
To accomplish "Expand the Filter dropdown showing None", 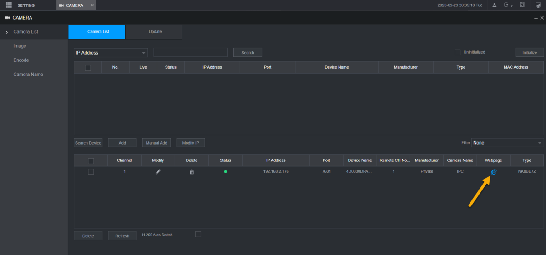I will pyautogui.click(x=507, y=143).
